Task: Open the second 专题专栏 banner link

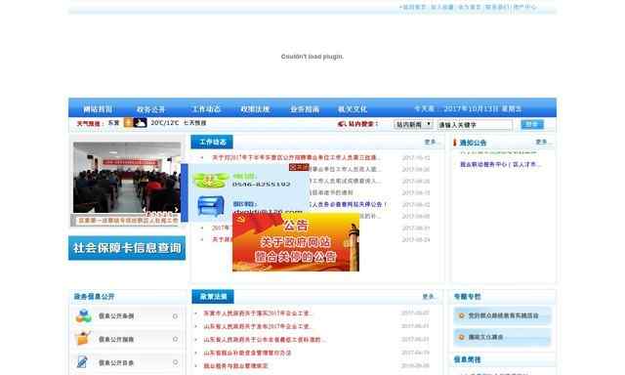Action: point(502,337)
